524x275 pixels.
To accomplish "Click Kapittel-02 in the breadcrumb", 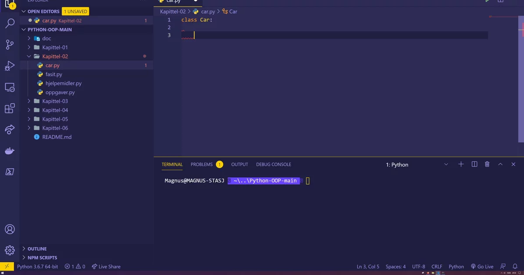I will pyautogui.click(x=173, y=11).
